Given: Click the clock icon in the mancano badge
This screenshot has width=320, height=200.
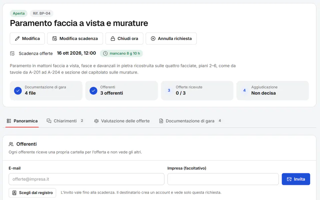Looking at the screenshot, I should tap(105, 53).
